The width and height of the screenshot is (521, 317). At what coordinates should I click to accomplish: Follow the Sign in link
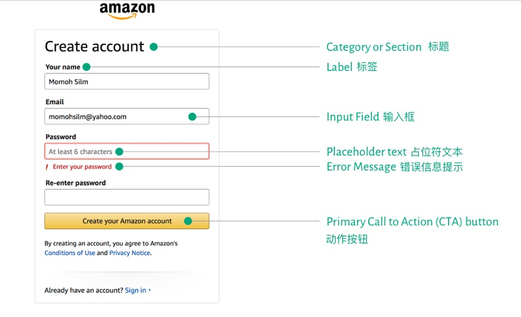click(x=135, y=290)
